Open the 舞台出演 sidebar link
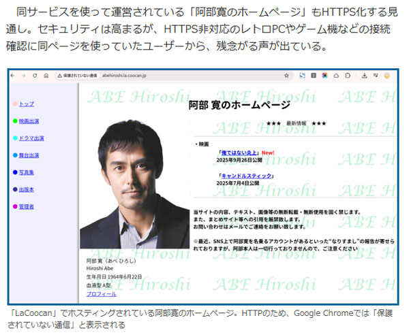The width and height of the screenshot is (409, 335). pos(29,155)
